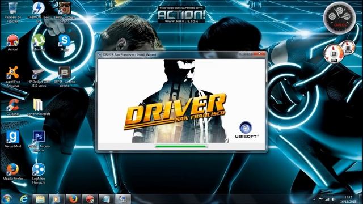363x204 pixels.
Task: Switch to the red Action! recorder taskbar button
Action: tap(90, 199)
